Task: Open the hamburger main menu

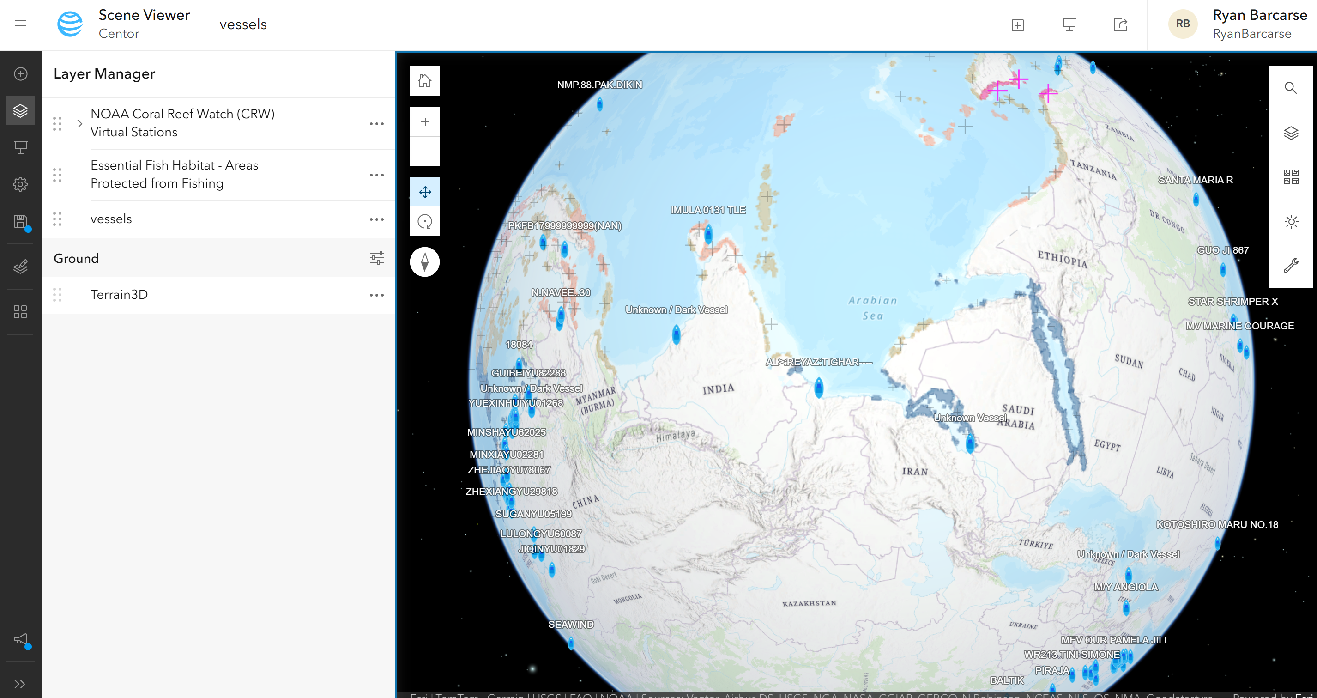Action: (20, 25)
